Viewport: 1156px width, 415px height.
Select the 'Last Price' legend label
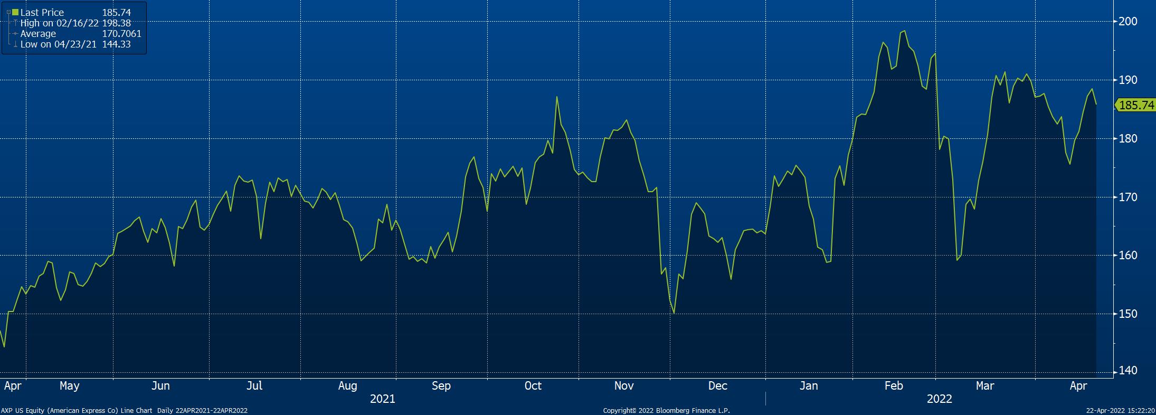pyautogui.click(x=42, y=12)
